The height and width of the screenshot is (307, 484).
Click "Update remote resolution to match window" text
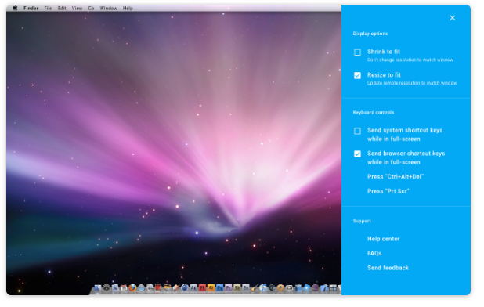[412, 83]
